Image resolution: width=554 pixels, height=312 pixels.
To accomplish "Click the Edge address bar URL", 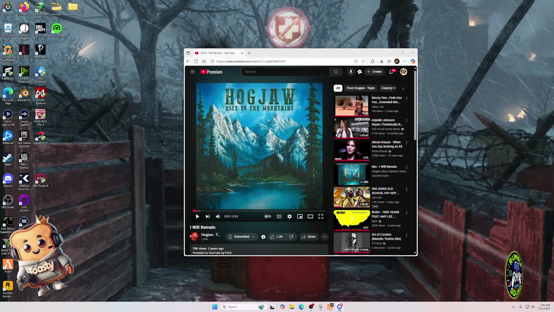I will [x=251, y=62].
